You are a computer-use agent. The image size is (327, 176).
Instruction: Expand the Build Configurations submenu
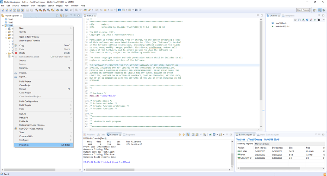click(x=29, y=101)
